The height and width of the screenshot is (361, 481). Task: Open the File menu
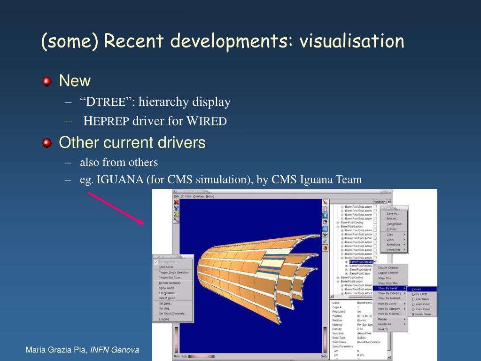(177, 196)
